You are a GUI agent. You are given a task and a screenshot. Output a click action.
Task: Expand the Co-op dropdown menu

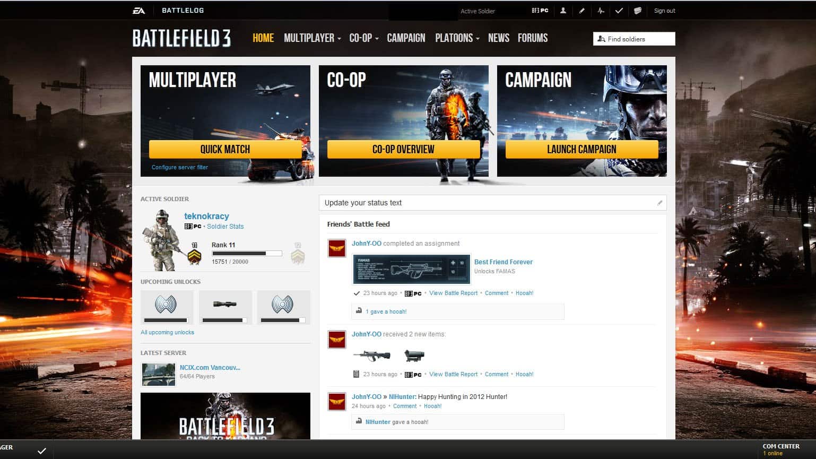[x=363, y=38]
